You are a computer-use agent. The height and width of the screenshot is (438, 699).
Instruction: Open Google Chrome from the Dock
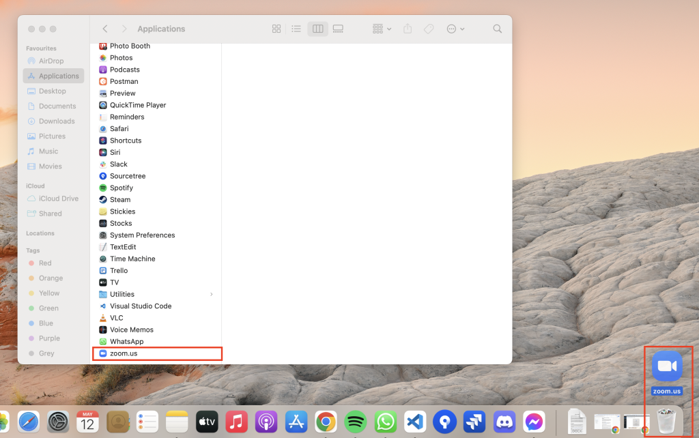pyautogui.click(x=326, y=422)
